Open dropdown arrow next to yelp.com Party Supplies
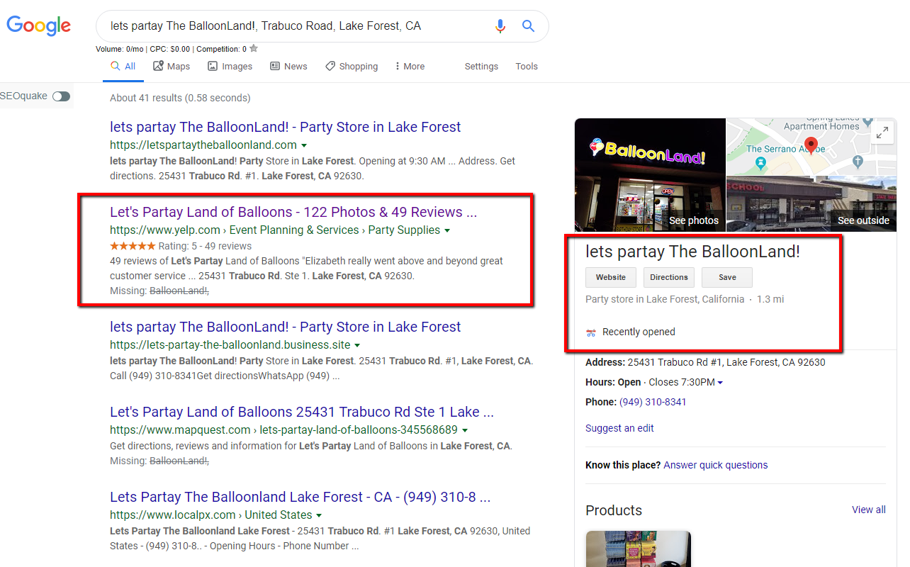This screenshot has height=567, width=910. click(447, 230)
